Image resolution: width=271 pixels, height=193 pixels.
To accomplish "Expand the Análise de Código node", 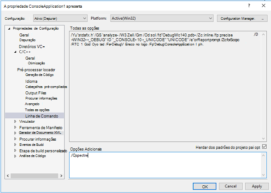I will click(15, 156).
